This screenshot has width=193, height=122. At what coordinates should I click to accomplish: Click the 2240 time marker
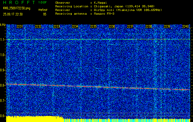[x=186, y=27]
